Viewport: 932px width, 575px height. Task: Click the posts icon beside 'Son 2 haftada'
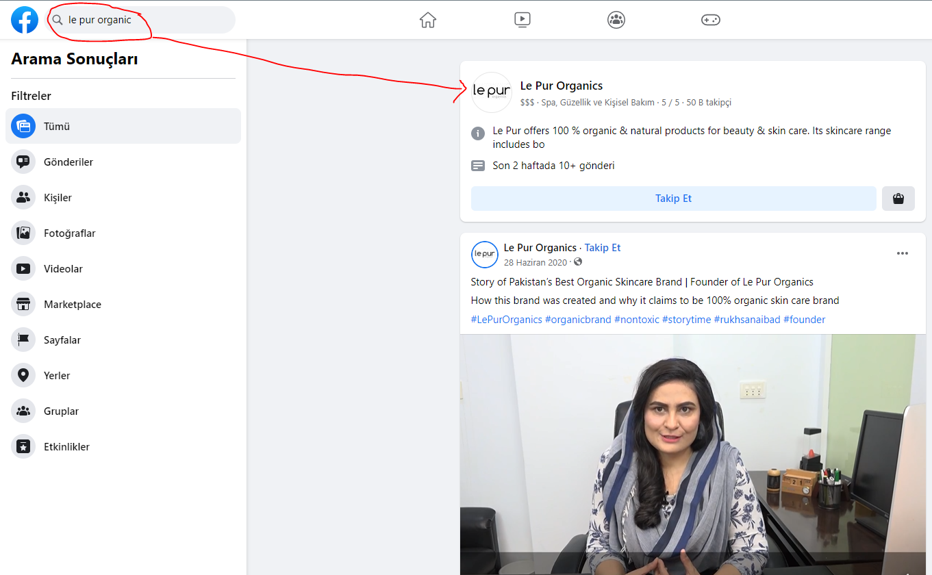pyautogui.click(x=478, y=166)
